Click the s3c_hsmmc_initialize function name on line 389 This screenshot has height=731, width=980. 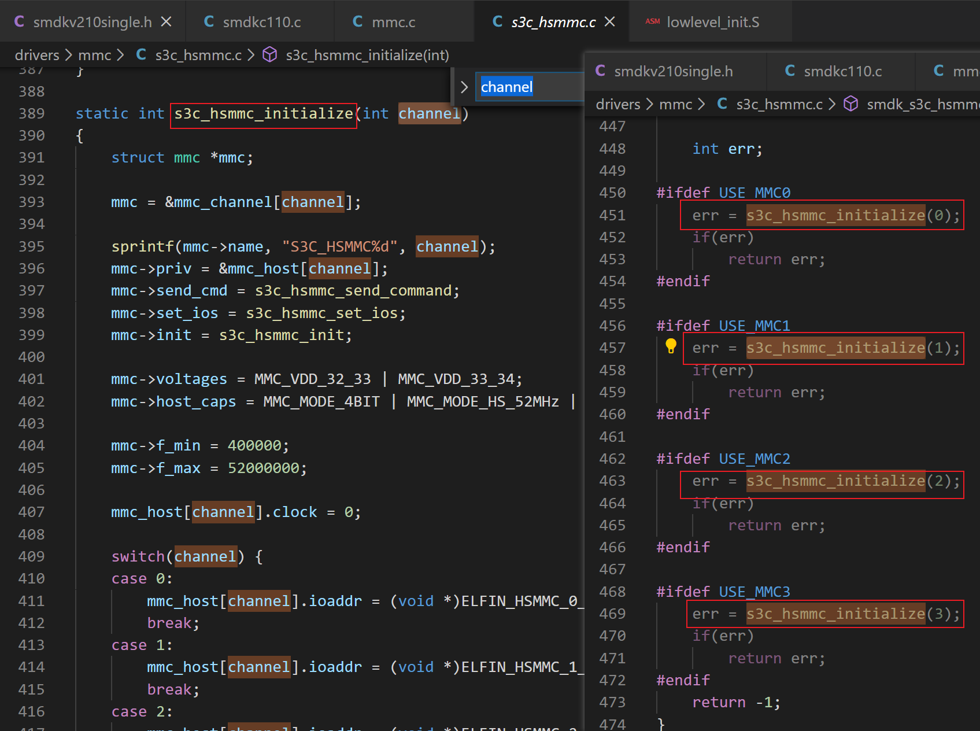(x=264, y=113)
